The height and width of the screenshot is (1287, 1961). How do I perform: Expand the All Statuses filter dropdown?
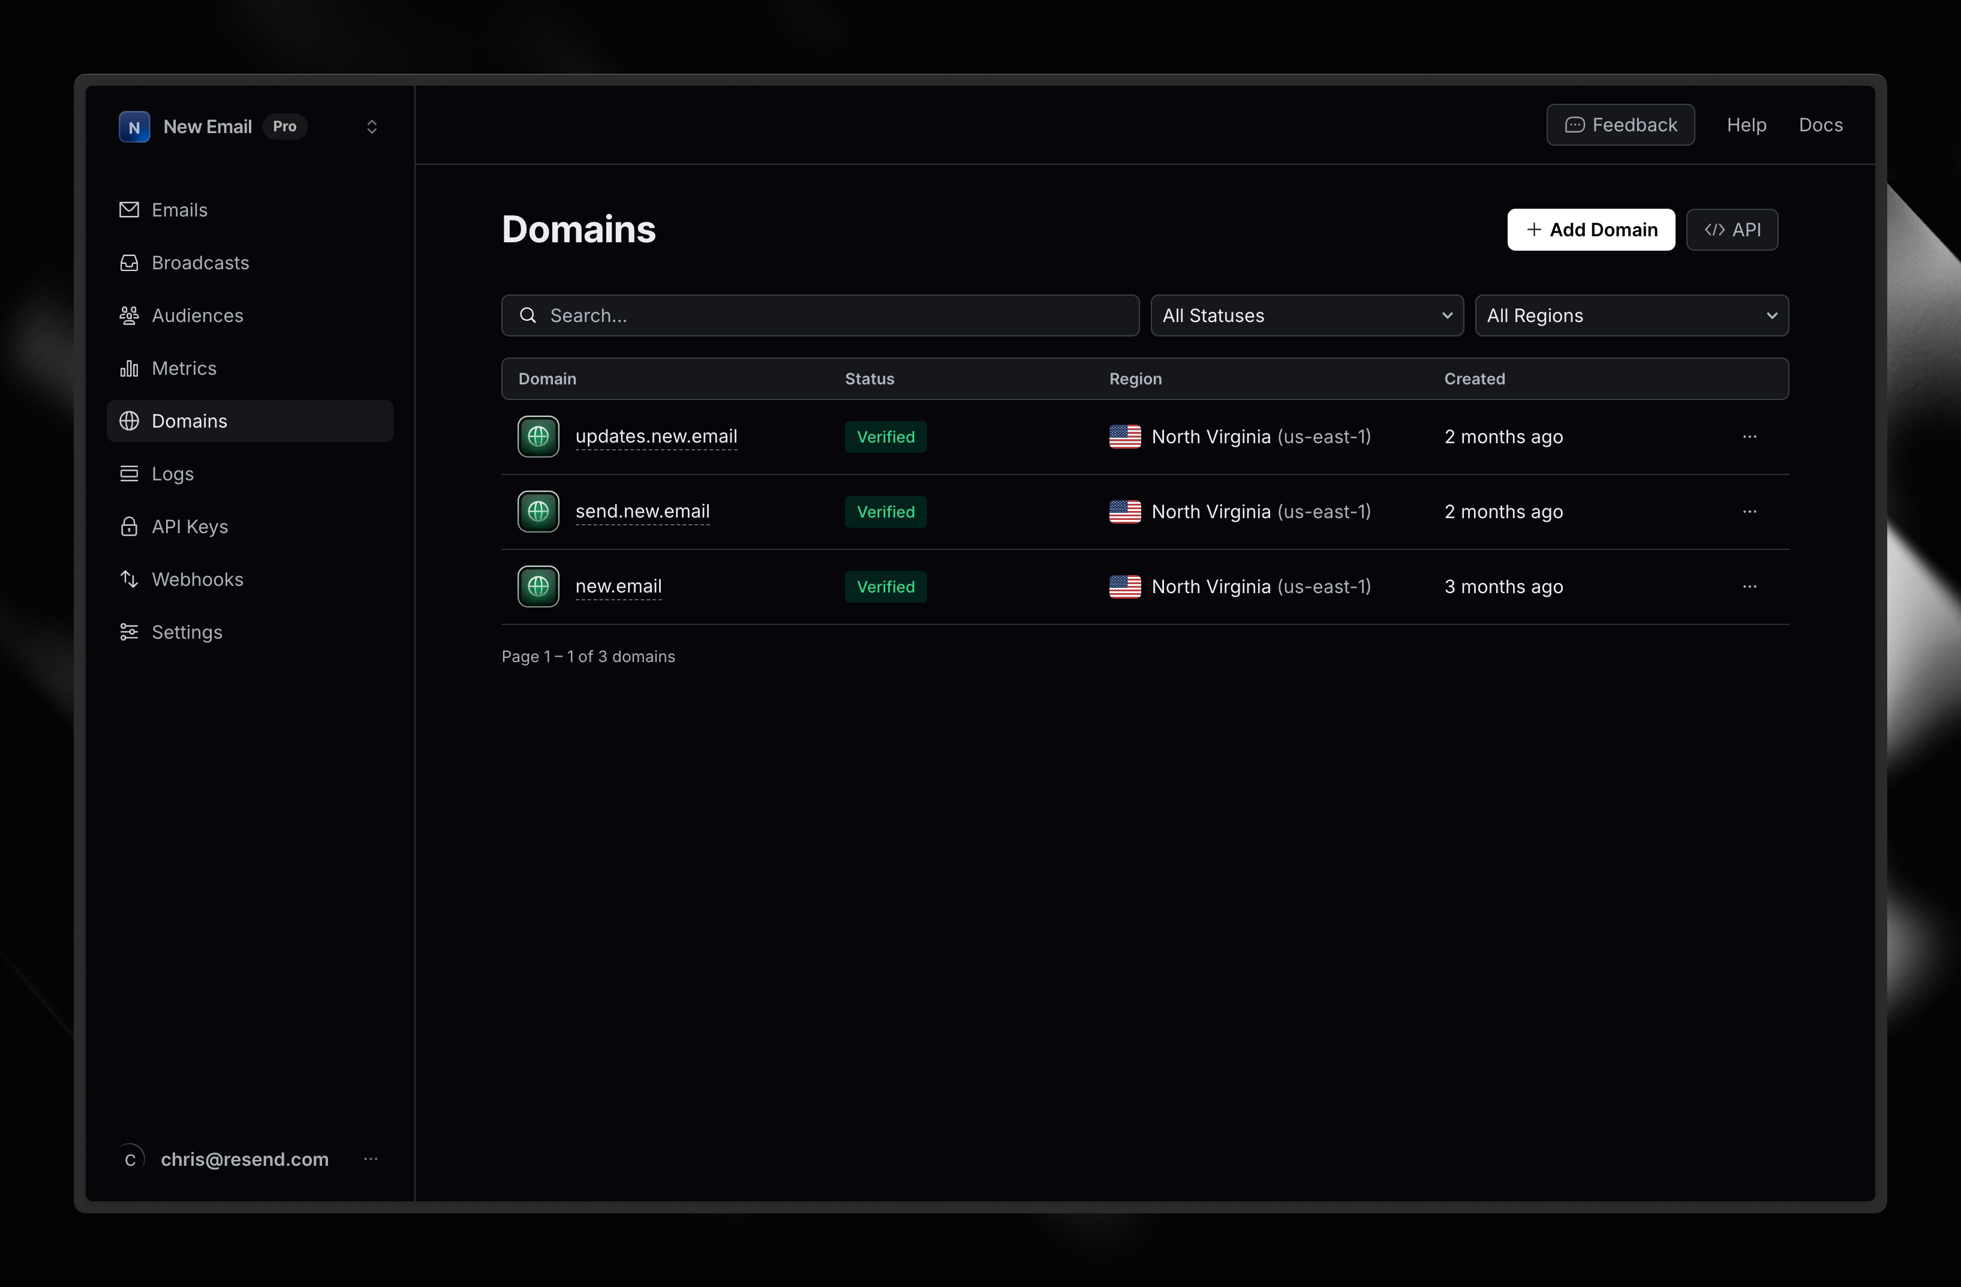pyautogui.click(x=1307, y=315)
